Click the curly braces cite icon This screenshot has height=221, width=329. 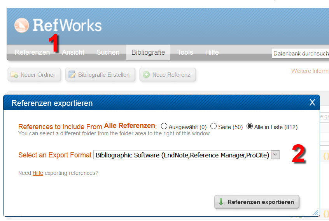coord(326,156)
